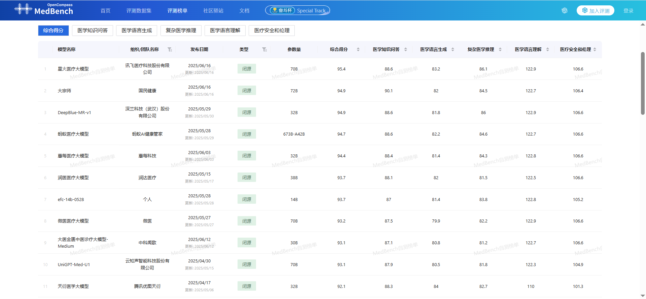Sort by 医学语言理解 column arrows
The height and width of the screenshot is (299, 646).
(547, 50)
